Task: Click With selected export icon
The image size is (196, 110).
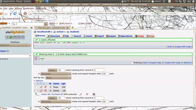Action: (x=94, y=94)
